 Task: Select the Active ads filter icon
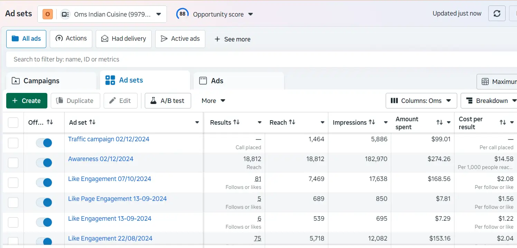point(164,39)
